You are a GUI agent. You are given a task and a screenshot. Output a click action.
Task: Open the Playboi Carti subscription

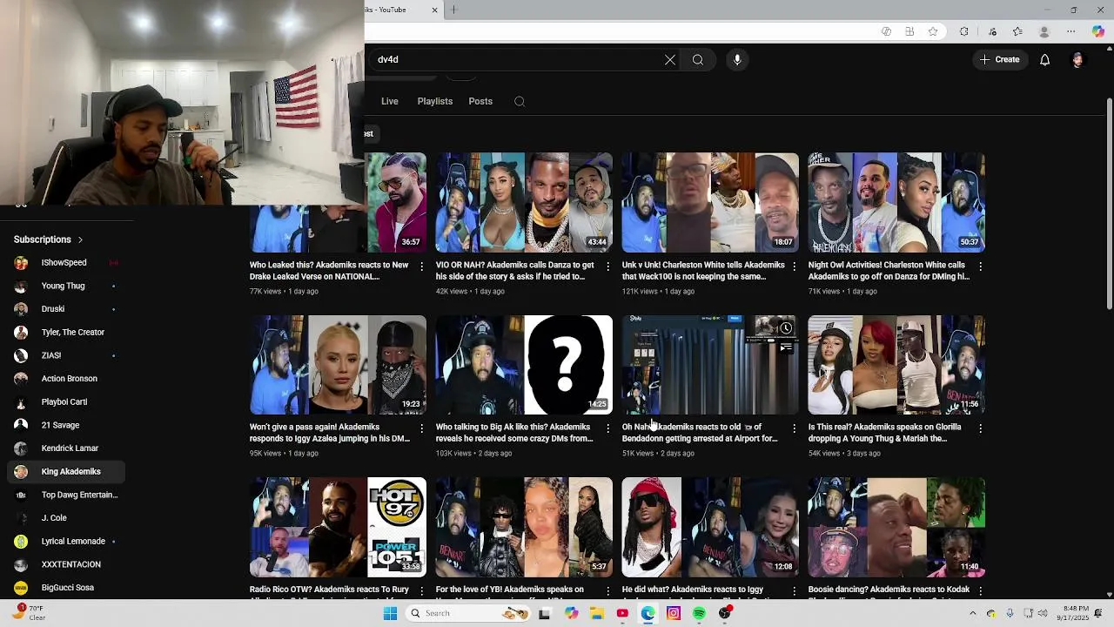66,402
